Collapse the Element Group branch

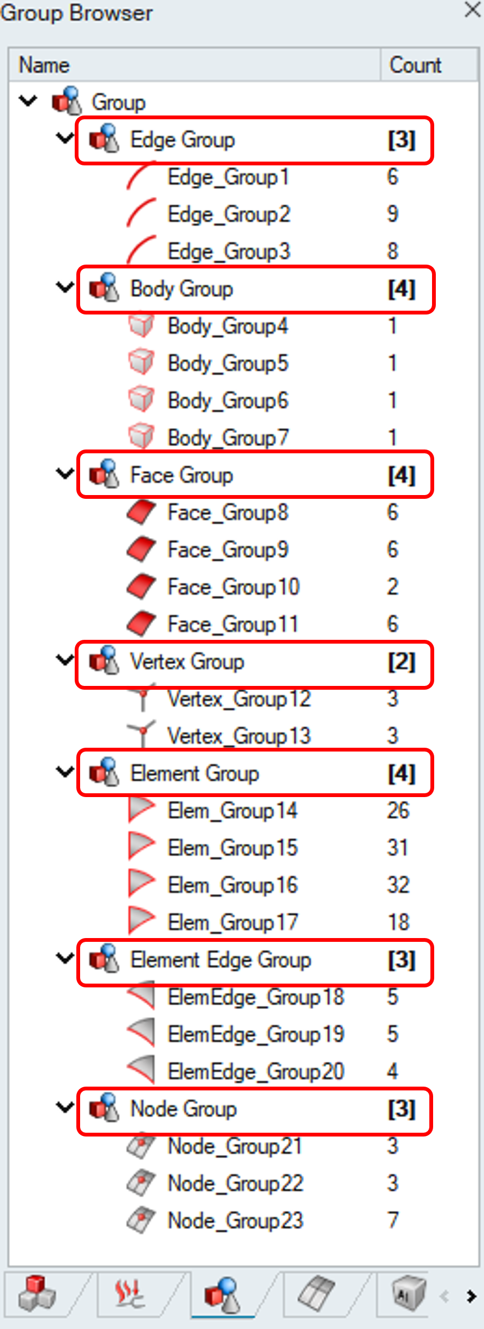click(x=65, y=772)
